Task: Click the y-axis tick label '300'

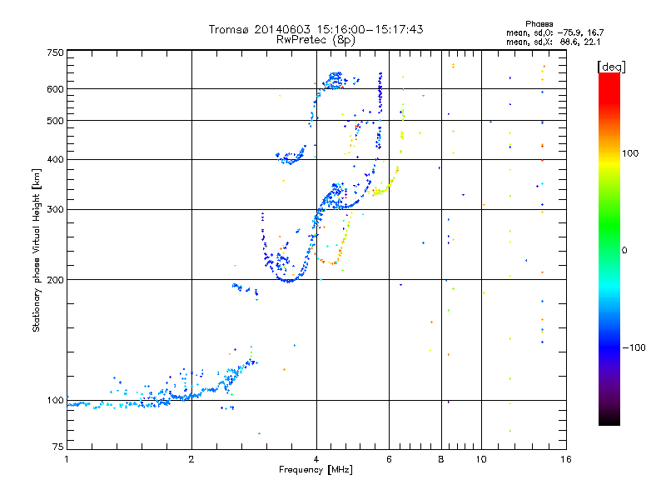Action: [56, 209]
